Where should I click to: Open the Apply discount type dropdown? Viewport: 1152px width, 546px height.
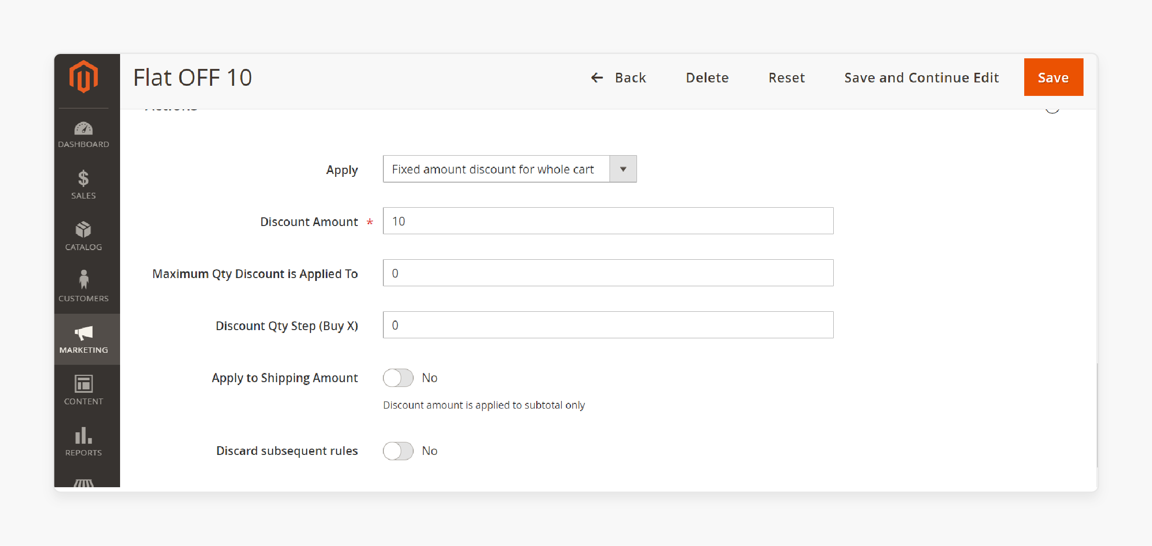623,169
